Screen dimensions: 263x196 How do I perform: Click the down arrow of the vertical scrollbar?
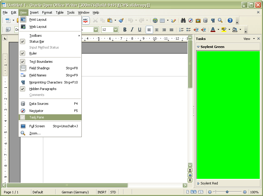(190, 165)
